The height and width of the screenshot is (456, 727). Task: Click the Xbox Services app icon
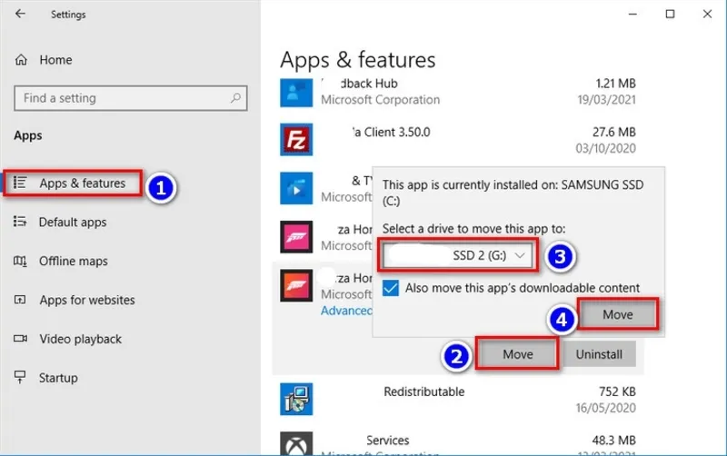point(297,442)
